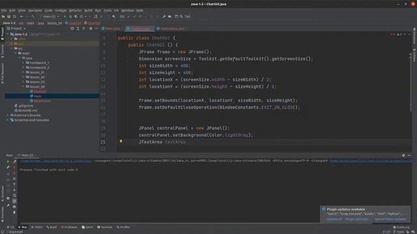Open Run panel gear settings
The image size is (417, 234).
[403, 155]
